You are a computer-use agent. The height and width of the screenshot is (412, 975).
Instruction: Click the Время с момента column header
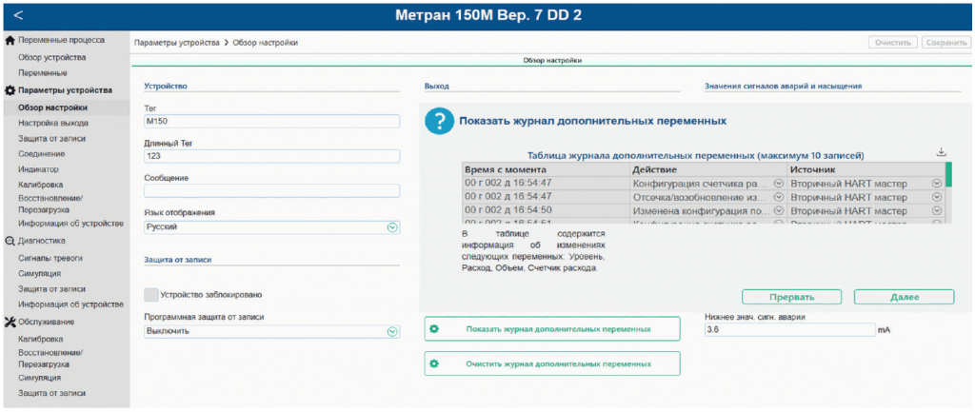[x=546, y=169]
